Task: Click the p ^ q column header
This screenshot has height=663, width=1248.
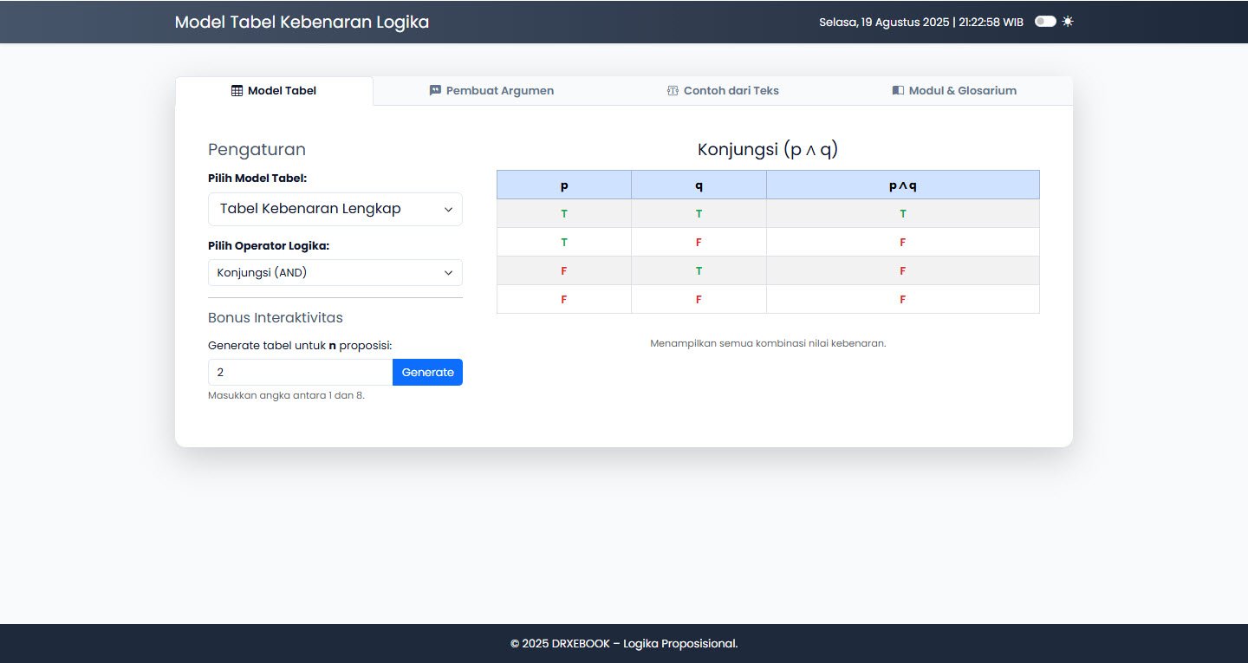Action: (903, 185)
